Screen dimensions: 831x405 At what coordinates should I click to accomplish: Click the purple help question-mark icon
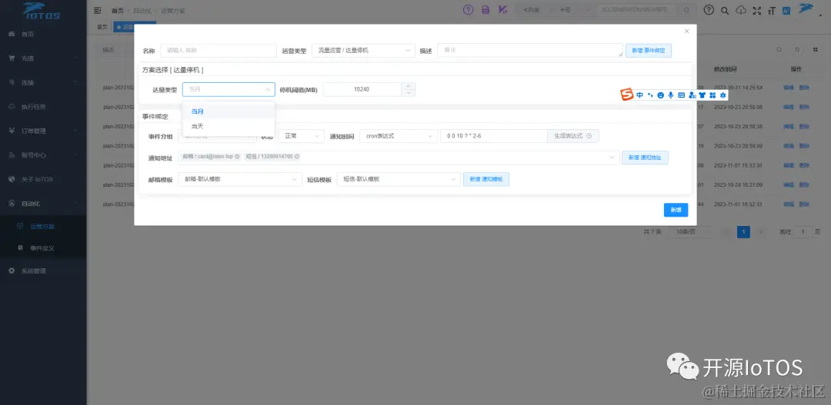468,10
